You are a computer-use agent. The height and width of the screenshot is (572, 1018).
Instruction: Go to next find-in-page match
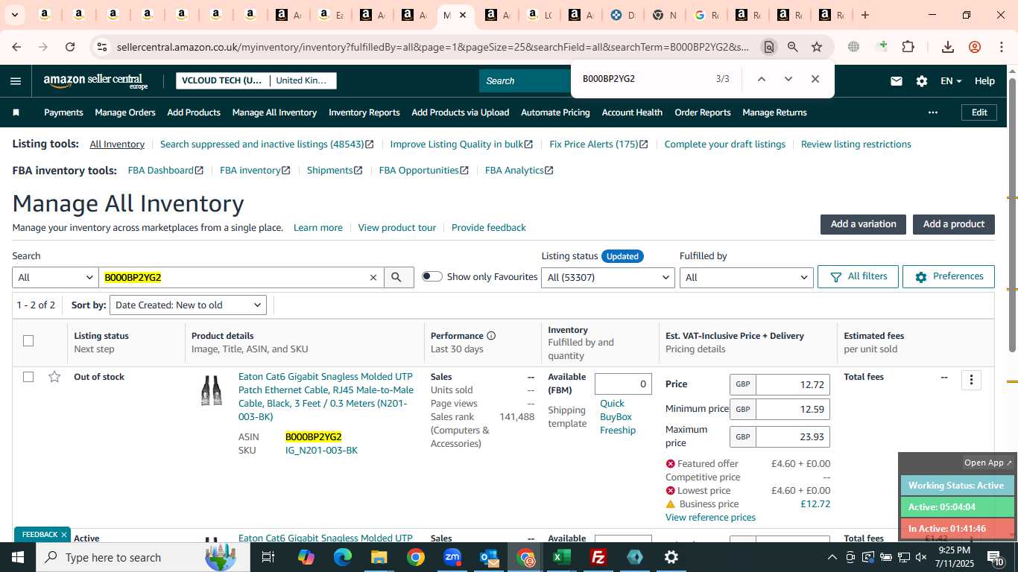click(x=788, y=79)
